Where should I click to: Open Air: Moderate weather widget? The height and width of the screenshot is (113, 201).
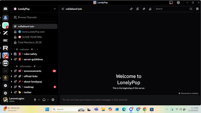(12, 109)
